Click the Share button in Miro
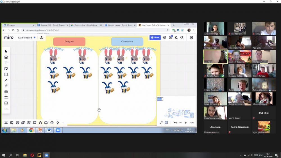The height and width of the screenshot is (158, 281). pos(155,37)
